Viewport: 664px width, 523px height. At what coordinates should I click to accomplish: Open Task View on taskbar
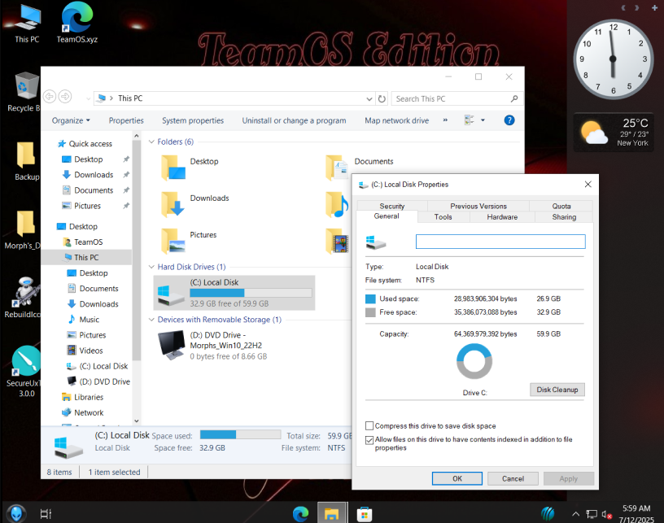(x=46, y=514)
